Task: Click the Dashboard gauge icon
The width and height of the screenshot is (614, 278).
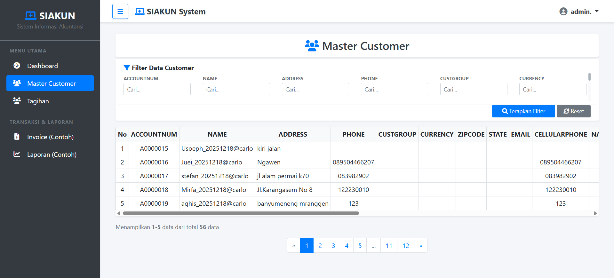Action: coord(17,66)
